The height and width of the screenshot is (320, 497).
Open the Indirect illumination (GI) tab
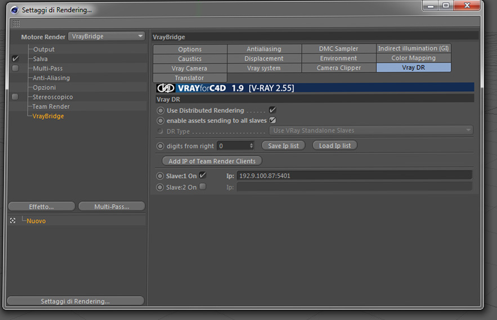coord(413,48)
